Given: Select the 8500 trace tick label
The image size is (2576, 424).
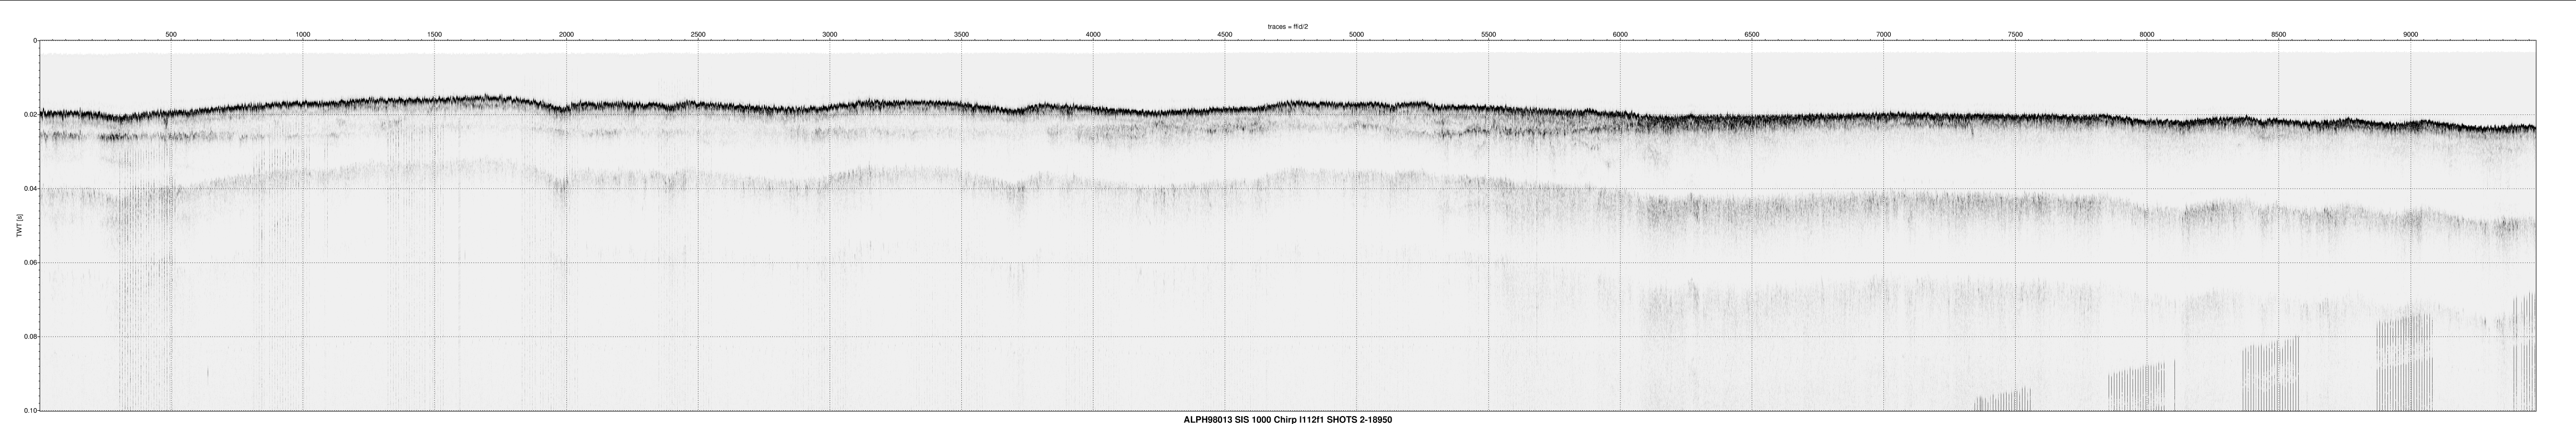Looking at the screenshot, I should 2278,35.
